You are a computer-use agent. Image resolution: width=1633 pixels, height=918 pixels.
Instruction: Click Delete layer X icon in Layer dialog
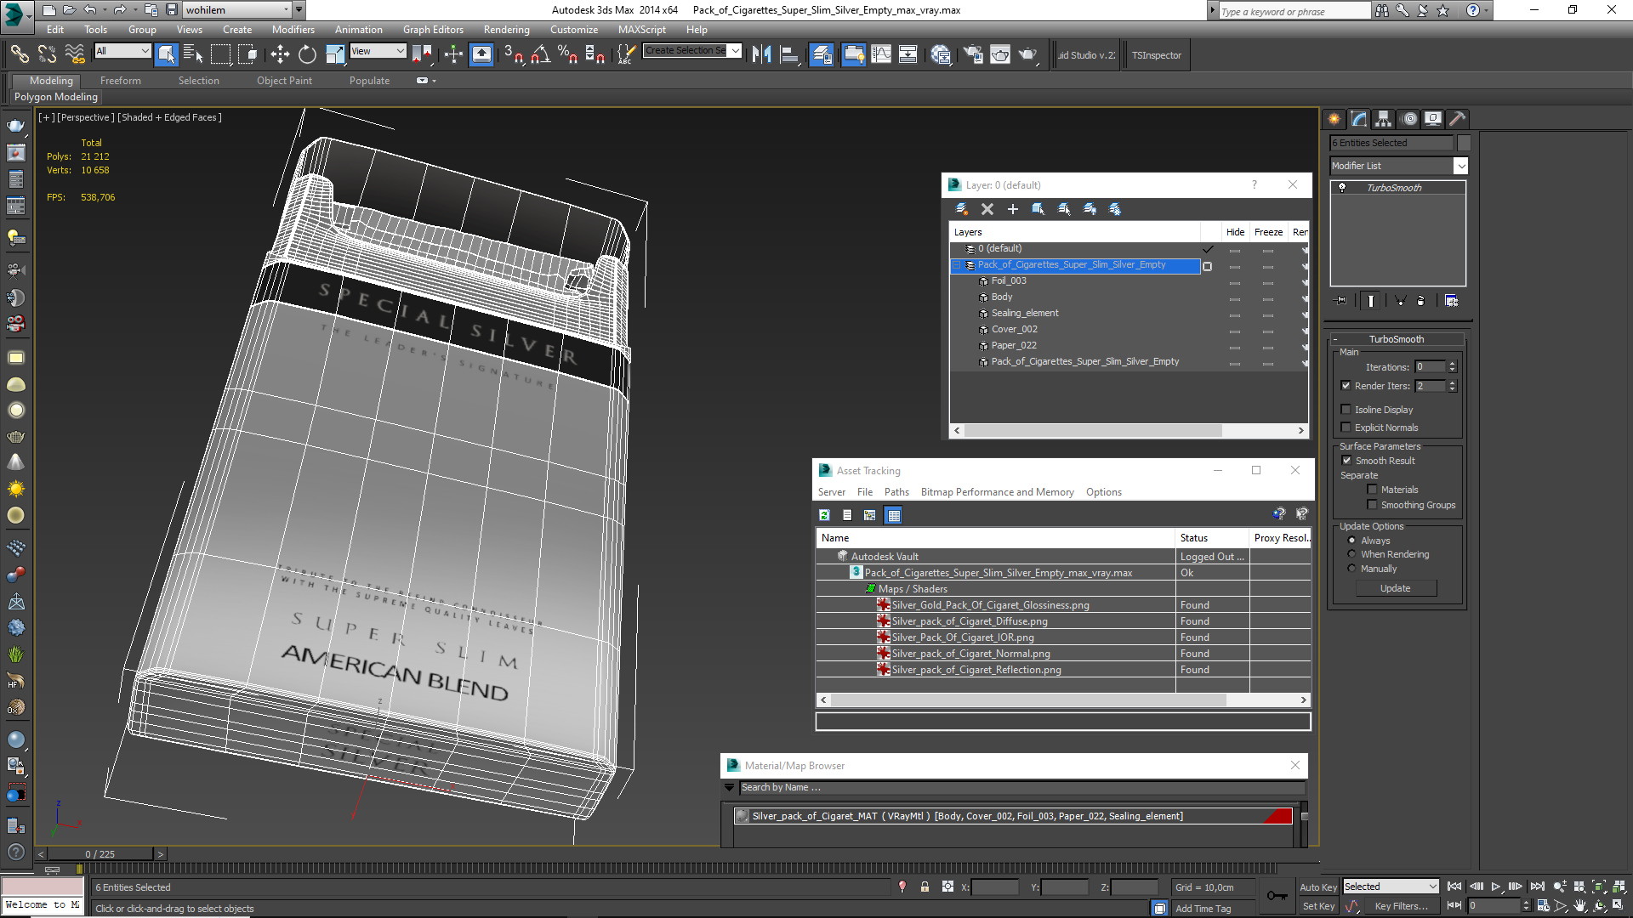click(x=987, y=209)
